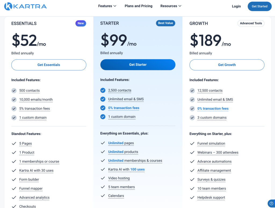Image resolution: width=275 pixels, height=208 pixels.
Task: Open the 0% transaction fees link
Action: pos(124,108)
